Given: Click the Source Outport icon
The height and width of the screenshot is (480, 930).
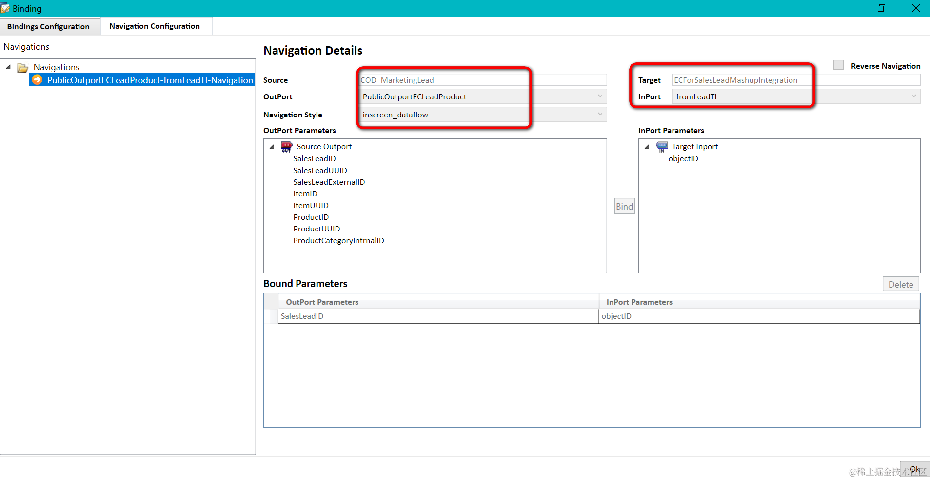Looking at the screenshot, I should pyautogui.click(x=286, y=147).
